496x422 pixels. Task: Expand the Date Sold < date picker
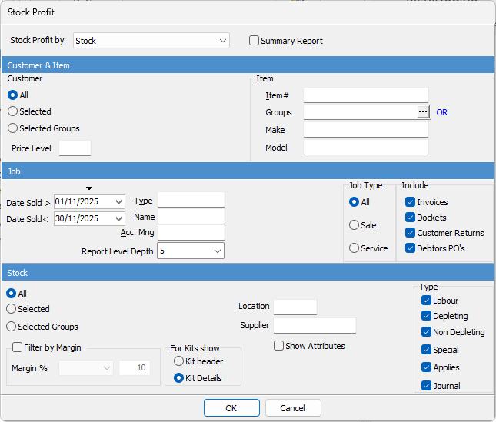118,218
